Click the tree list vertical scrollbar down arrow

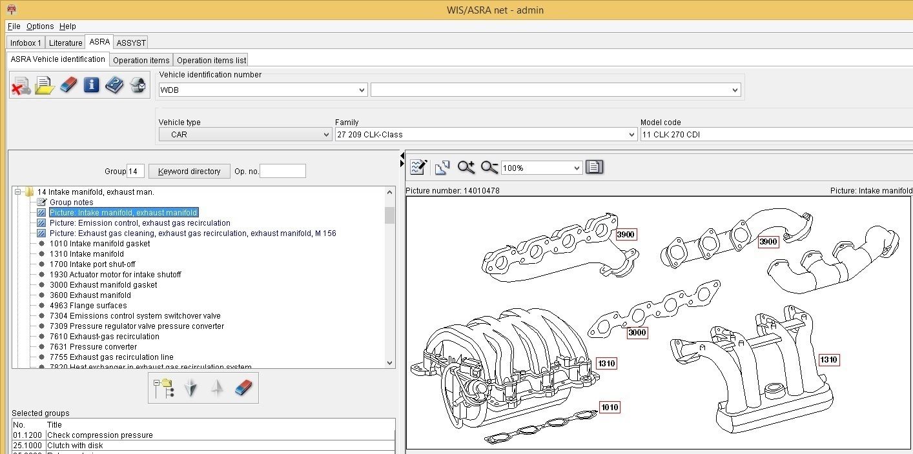(389, 363)
